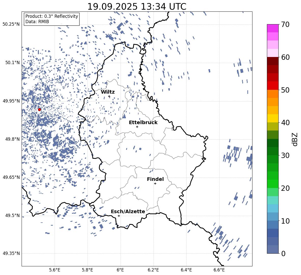The height and width of the screenshot is (275, 301).
Task: Click the 50.25°N latitude tick label
Action: (11, 24)
